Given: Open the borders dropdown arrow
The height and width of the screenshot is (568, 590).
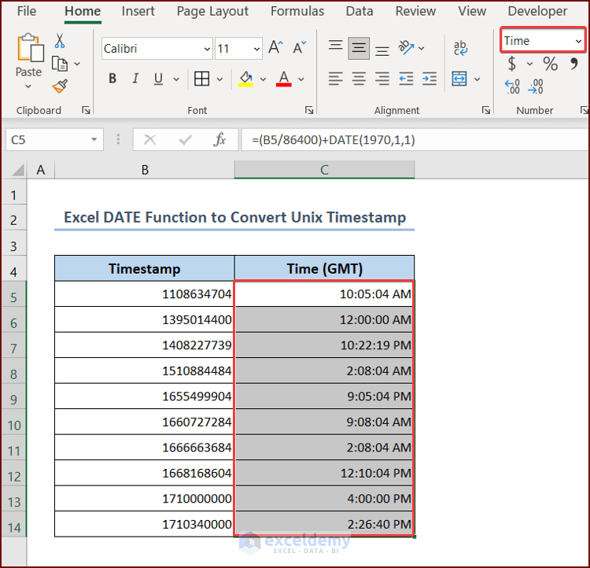Looking at the screenshot, I should tap(219, 79).
